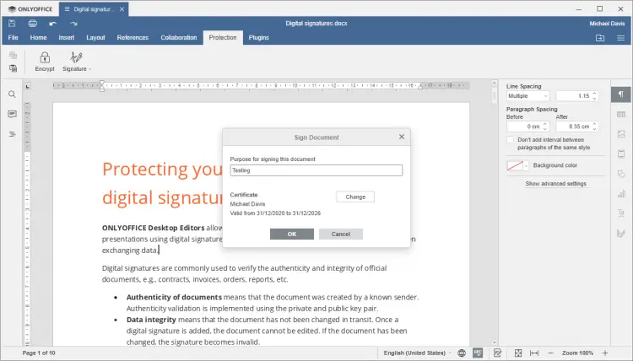Click the Print icon
633x361 pixels.
tap(33, 24)
